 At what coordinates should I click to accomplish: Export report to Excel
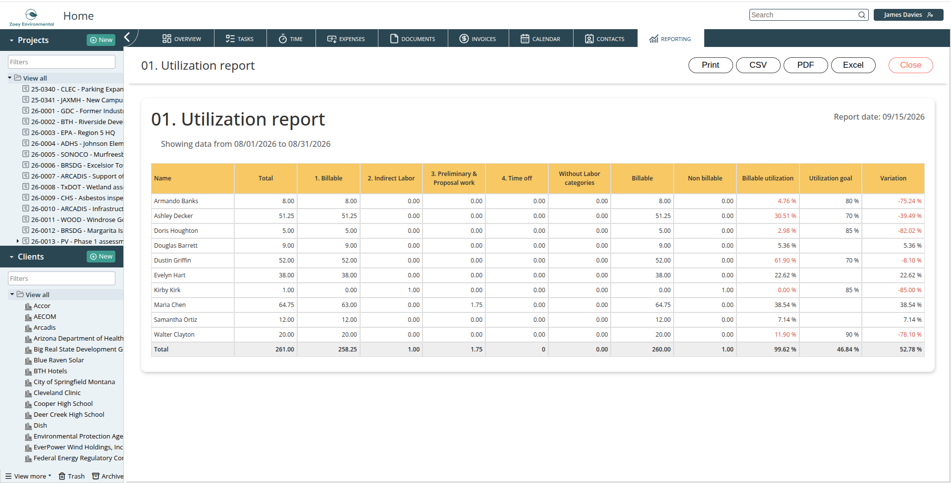point(853,65)
